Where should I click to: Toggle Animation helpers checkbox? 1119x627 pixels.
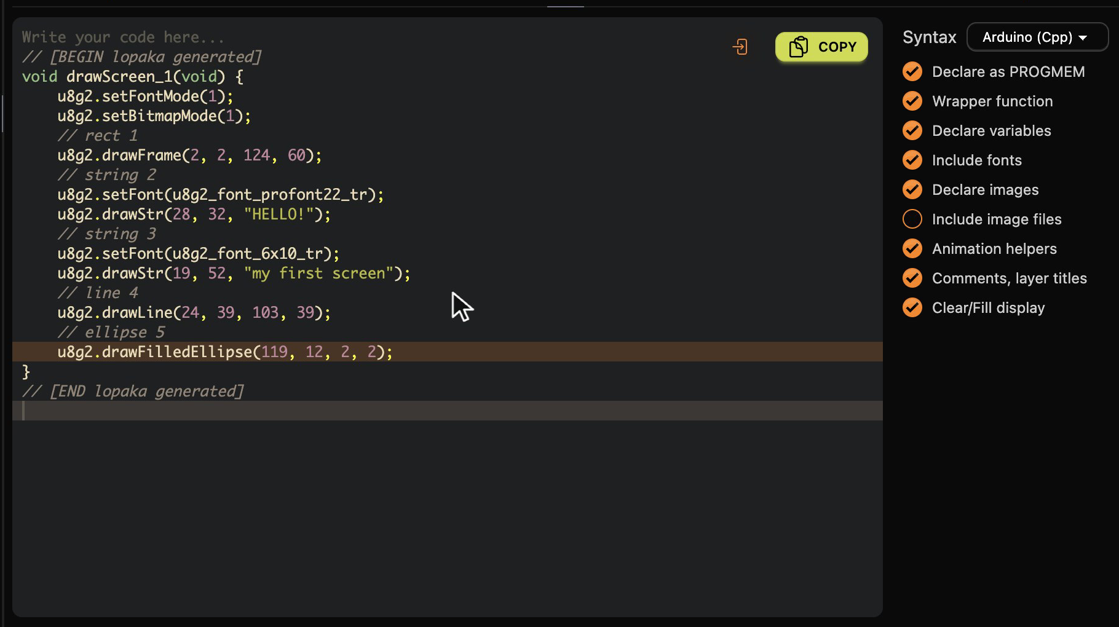click(912, 248)
